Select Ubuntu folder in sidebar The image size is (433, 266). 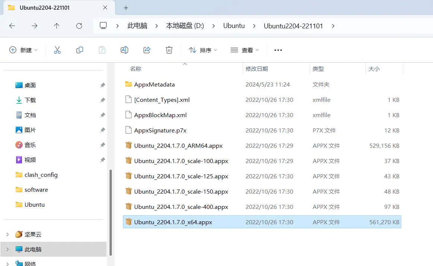(x=35, y=204)
